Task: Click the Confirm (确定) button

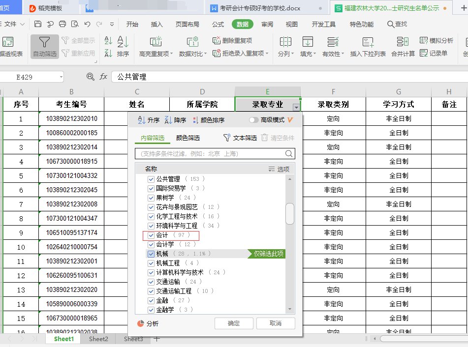Action: (234, 323)
